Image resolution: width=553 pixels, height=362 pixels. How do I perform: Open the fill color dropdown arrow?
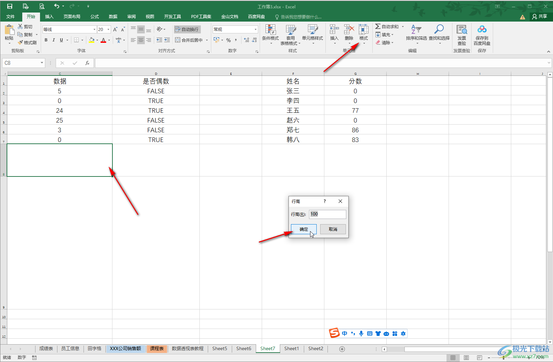pos(97,40)
